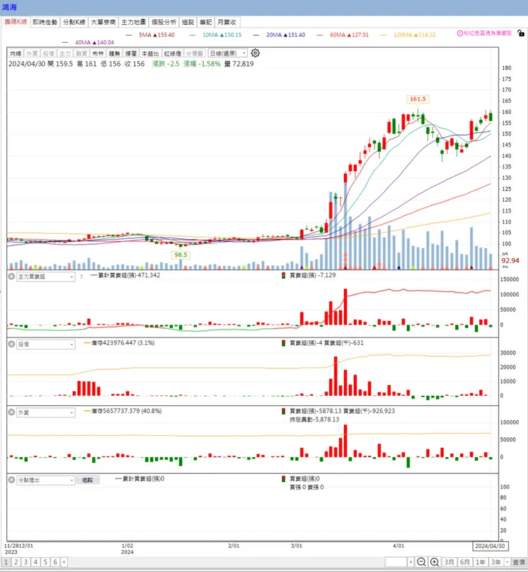Switch to the 大單券商 tab
The height and width of the screenshot is (572, 528).
point(103,22)
